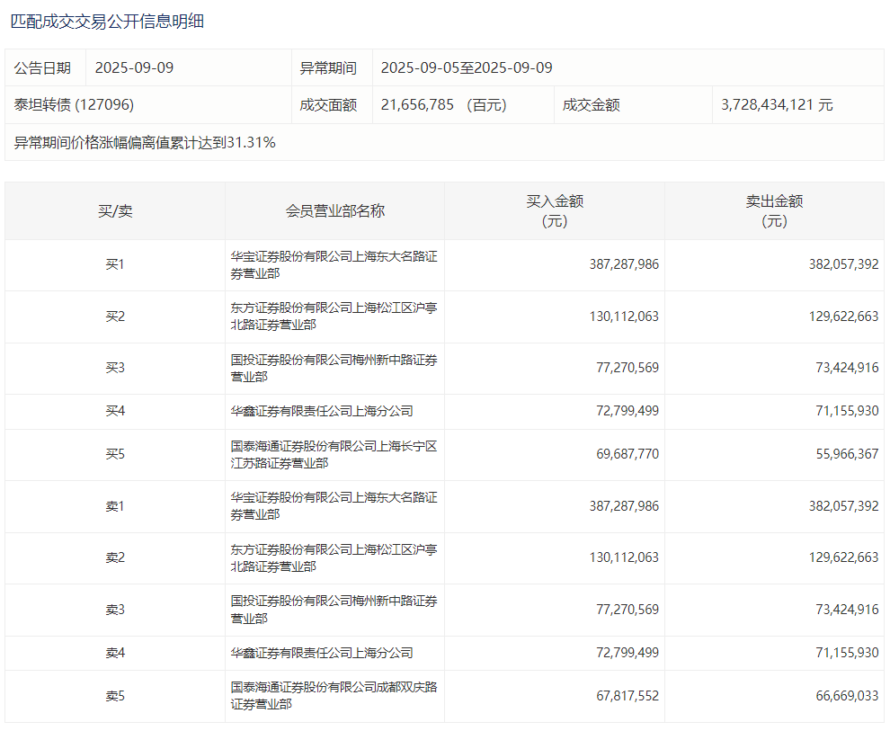Open 国泰海通证券上海长宁区 branch in 买5 row
This screenshot has width=890, height=731.
(334, 454)
